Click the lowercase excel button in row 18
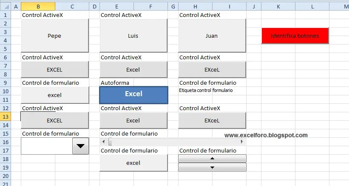 coord(133,163)
